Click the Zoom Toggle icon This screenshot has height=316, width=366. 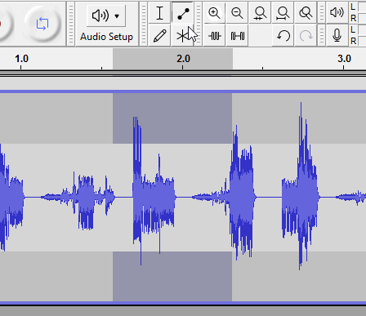306,13
